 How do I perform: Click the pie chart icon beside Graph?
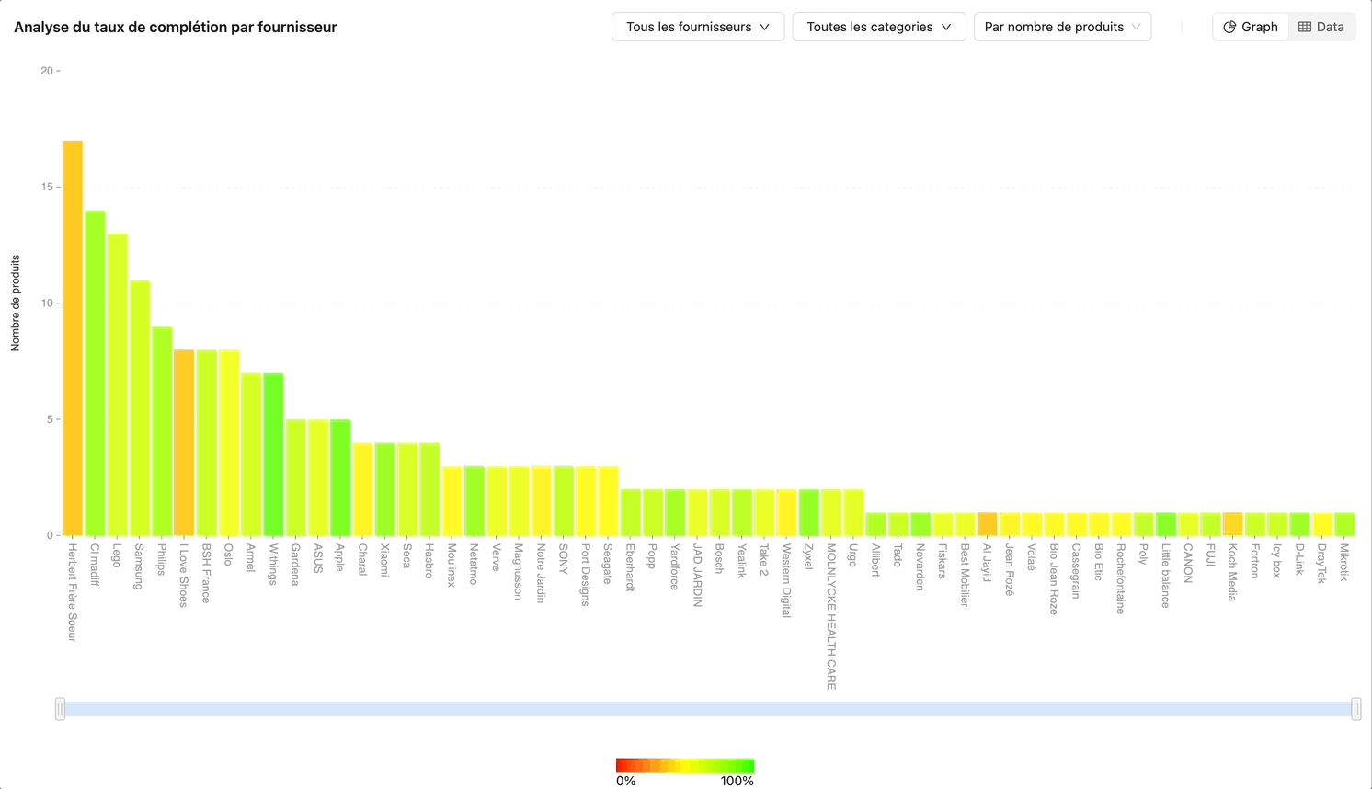pos(1229,27)
